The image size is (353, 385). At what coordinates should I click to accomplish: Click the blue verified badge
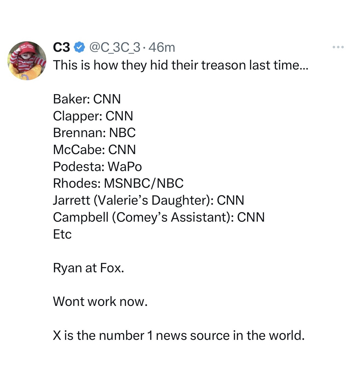point(80,47)
